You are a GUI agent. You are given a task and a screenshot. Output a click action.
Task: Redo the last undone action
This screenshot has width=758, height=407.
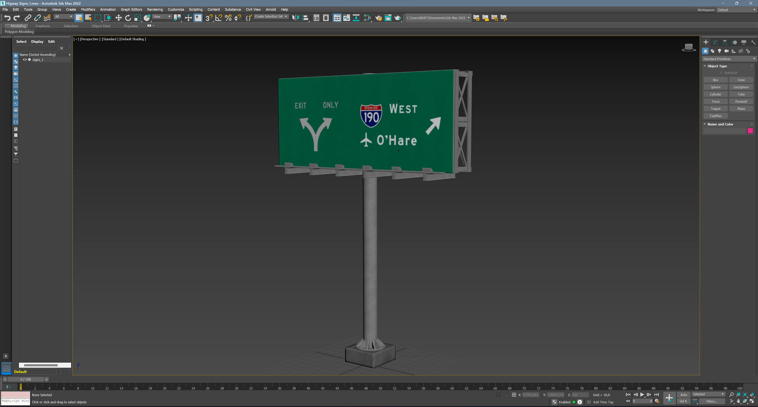[x=17, y=18]
